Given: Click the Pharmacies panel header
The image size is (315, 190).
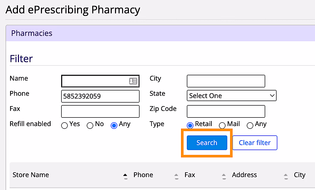Looking at the screenshot, I should [160, 33].
